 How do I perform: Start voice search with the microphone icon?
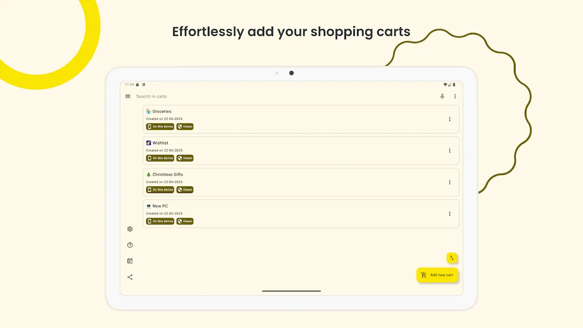[x=442, y=96]
